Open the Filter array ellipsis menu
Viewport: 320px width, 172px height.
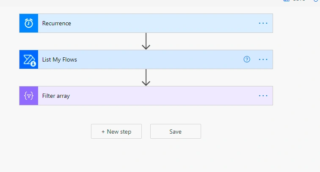click(x=263, y=96)
